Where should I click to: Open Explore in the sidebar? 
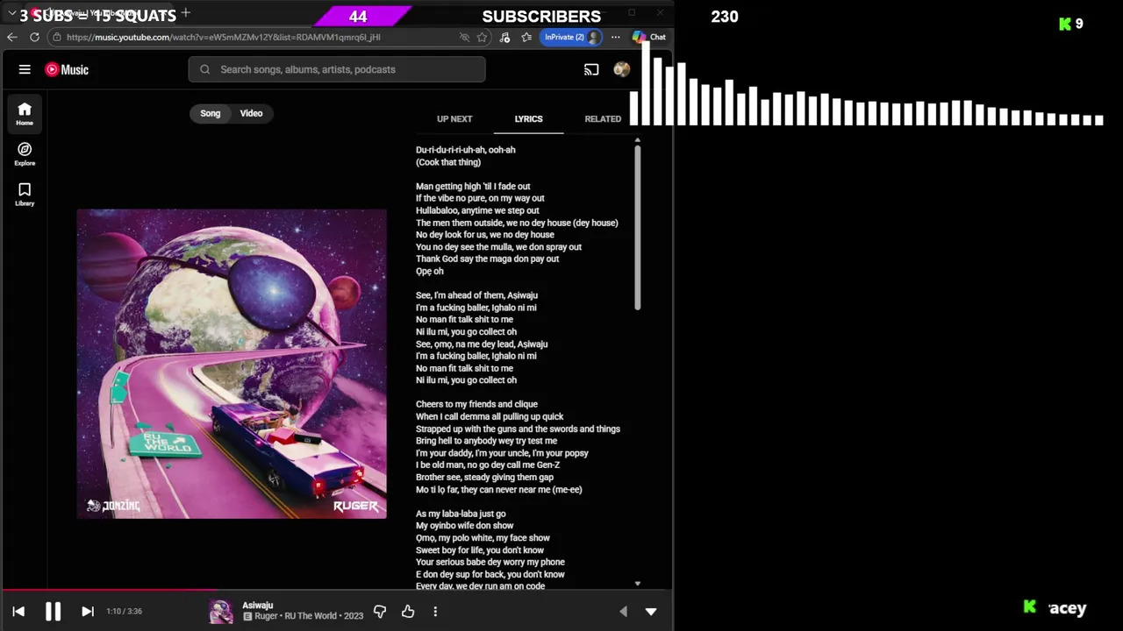pos(25,153)
